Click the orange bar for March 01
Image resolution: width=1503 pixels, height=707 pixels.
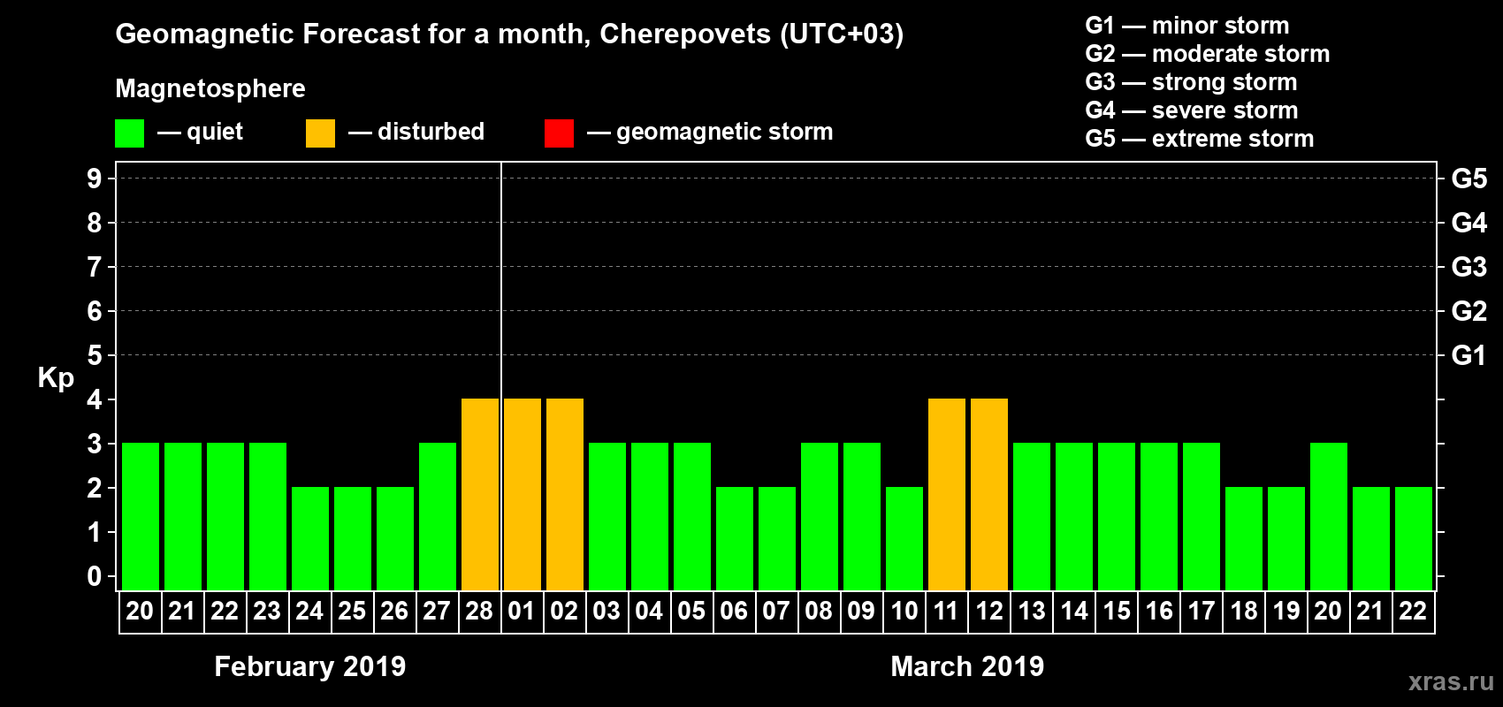tap(523, 495)
